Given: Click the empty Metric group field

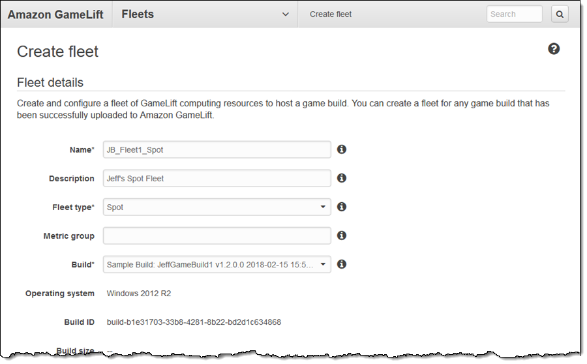Looking at the screenshot, I should point(217,235).
